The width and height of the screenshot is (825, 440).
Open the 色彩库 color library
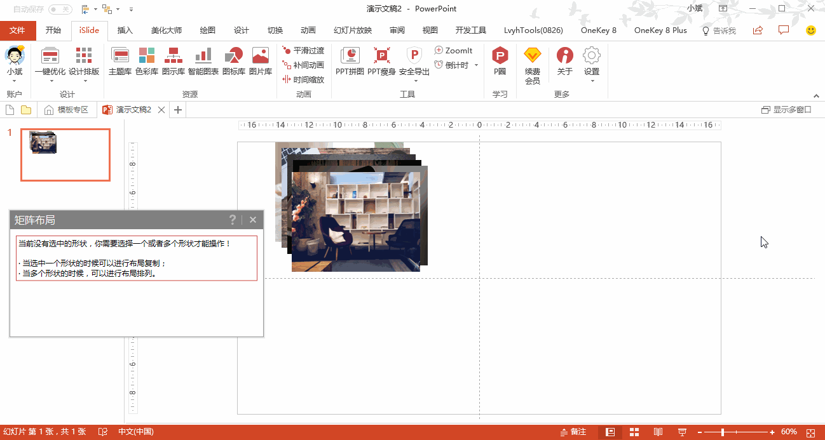pyautogui.click(x=147, y=62)
